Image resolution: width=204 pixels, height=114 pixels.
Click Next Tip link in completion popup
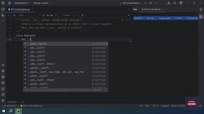coord(97,90)
